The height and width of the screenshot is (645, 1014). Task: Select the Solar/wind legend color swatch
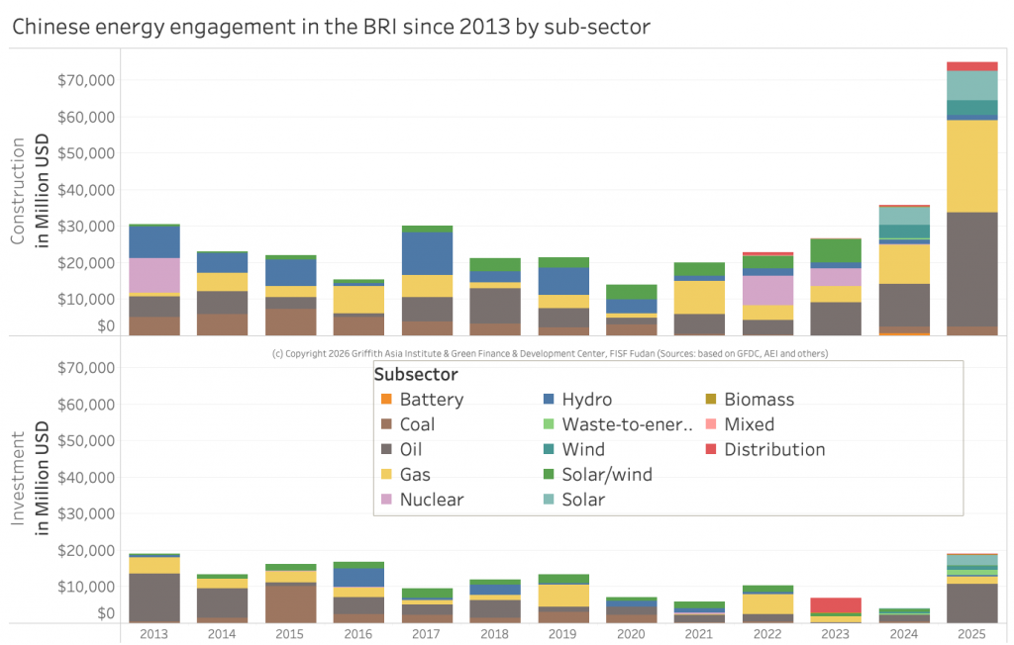(551, 474)
